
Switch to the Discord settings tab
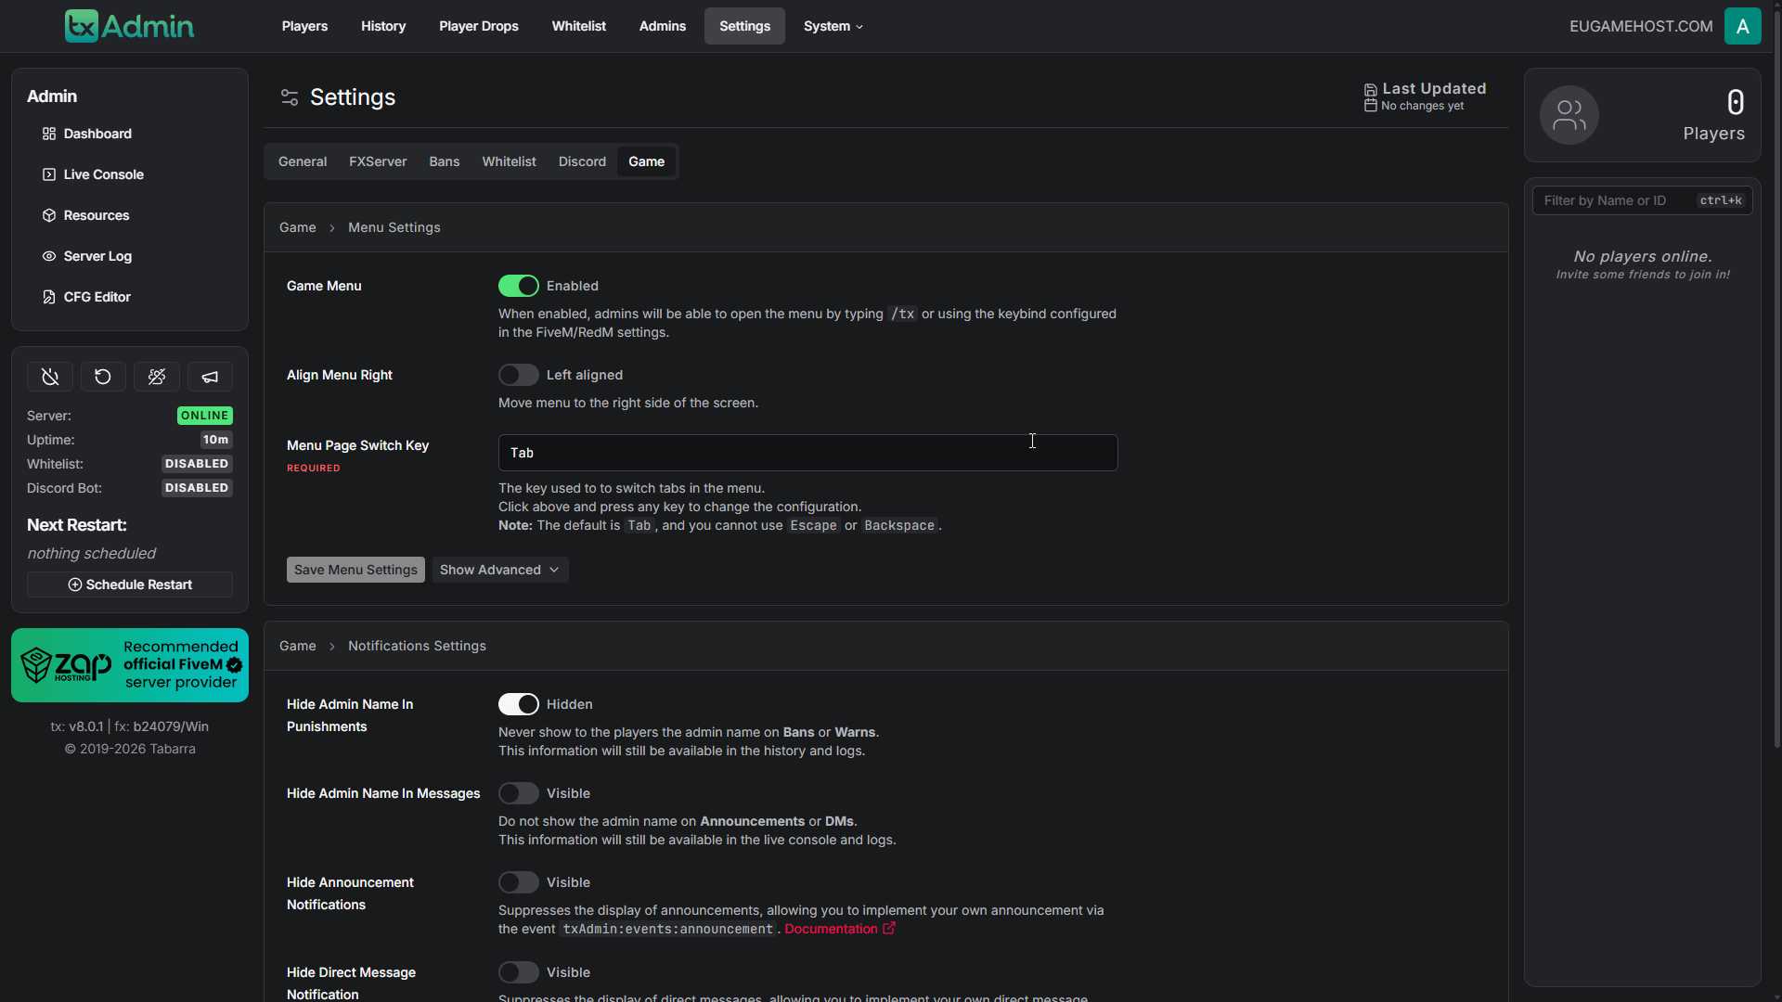tap(582, 161)
